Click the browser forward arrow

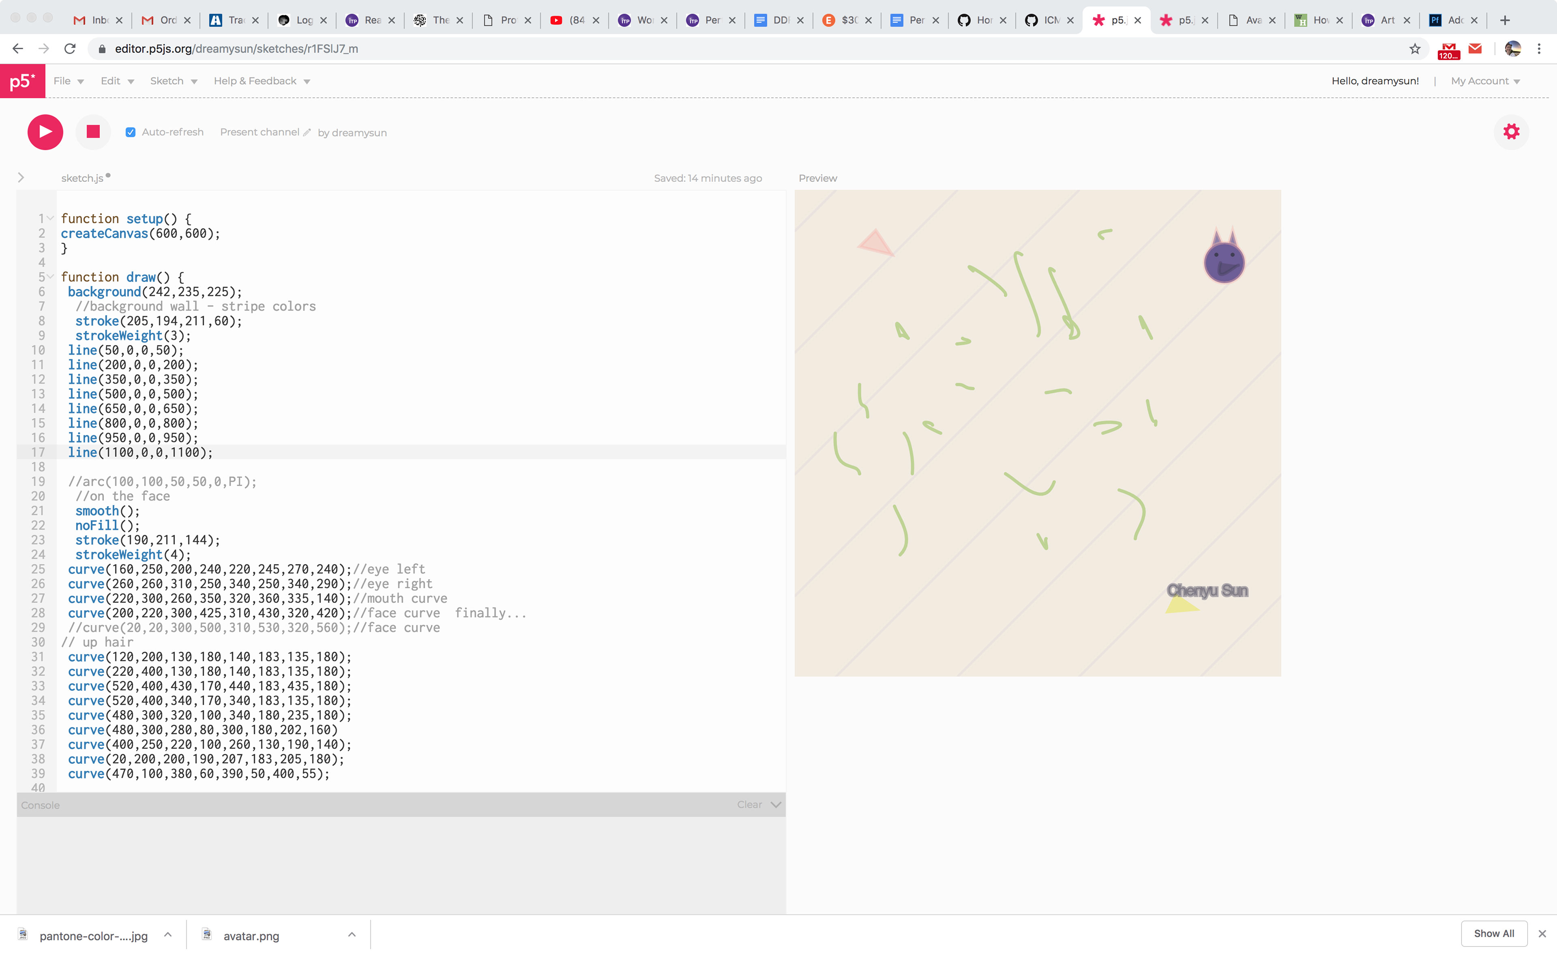coord(44,49)
